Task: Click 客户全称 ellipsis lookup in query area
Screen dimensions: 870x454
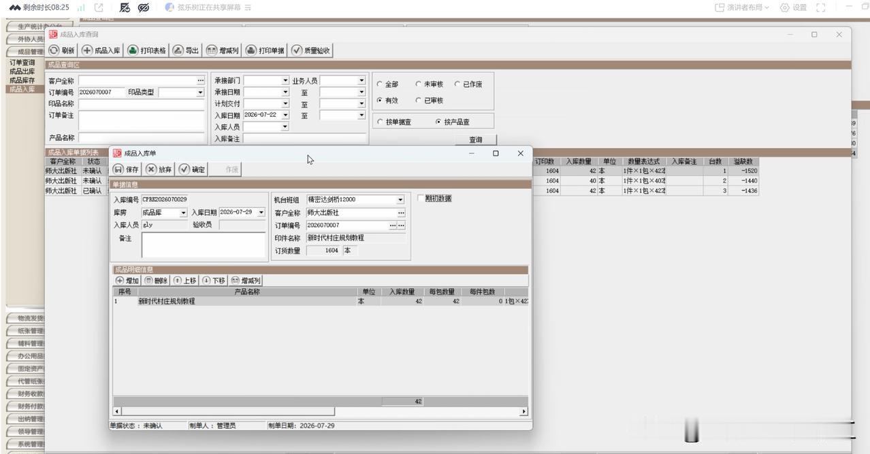Action: pyautogui.click(x=201, y=80)
